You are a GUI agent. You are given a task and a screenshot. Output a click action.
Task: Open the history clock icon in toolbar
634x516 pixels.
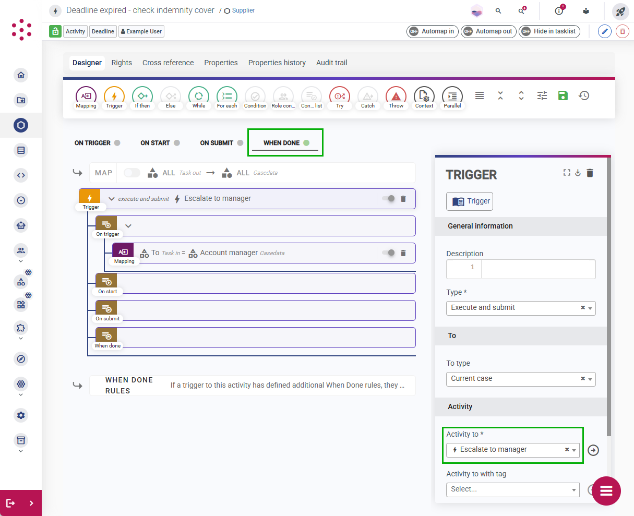pyautogui.click(x=584, y=95)
